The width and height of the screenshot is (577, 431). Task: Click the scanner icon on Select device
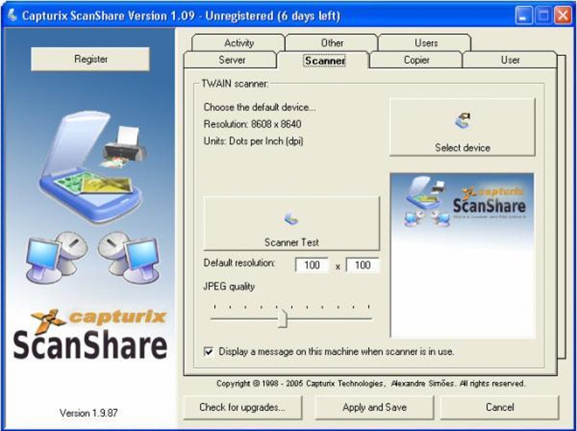pos(463,120)
